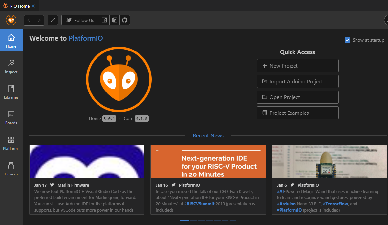The height and width of the screenshot is (225, 388).
Task: Click the PlatformIO link in welcome heading
Action: point(86,38)
